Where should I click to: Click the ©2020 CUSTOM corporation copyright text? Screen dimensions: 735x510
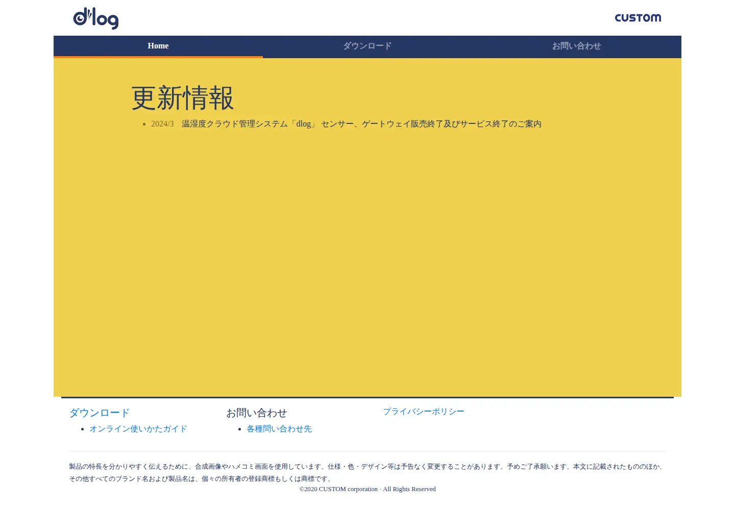coord(367,489)
